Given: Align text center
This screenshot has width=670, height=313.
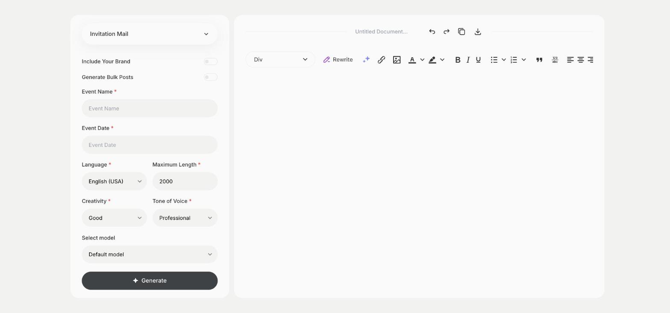Looking at the screenshot, I should pos(581,60).
